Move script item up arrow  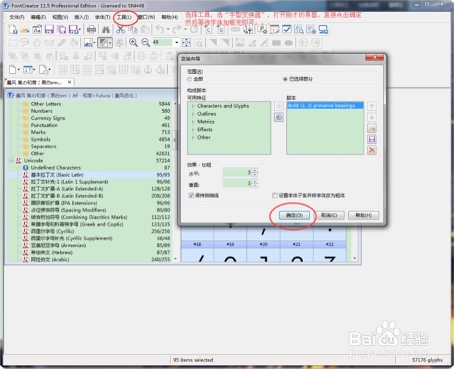tap(371, 106)
